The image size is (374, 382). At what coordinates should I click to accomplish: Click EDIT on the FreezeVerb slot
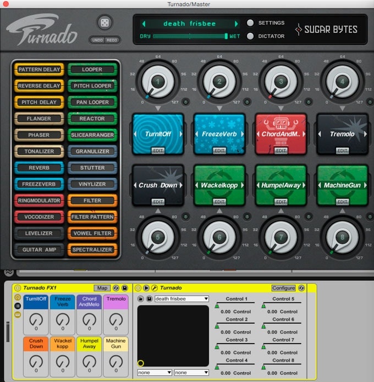coord(219,151)
